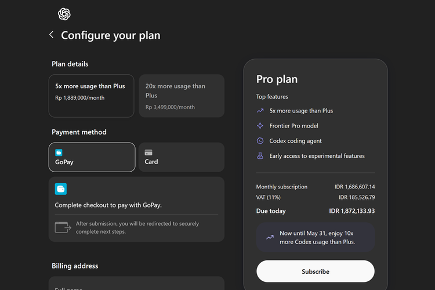Image resolution: width=435 pixels, height=290 pixels.
Task: Click the Full name billing field
Action: [136, 284]
